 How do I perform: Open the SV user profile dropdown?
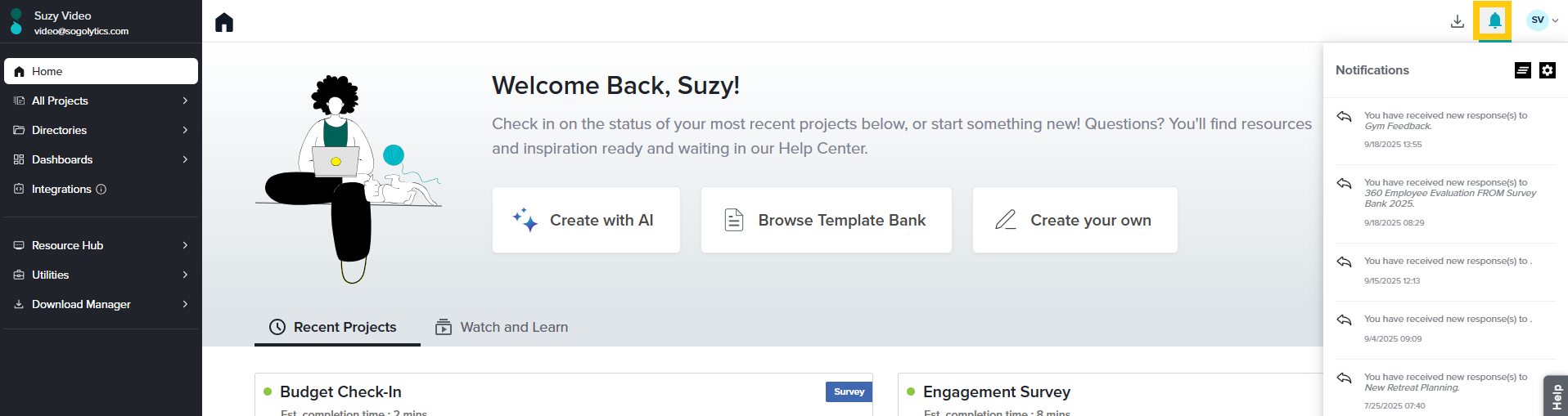coord(1543,20)
